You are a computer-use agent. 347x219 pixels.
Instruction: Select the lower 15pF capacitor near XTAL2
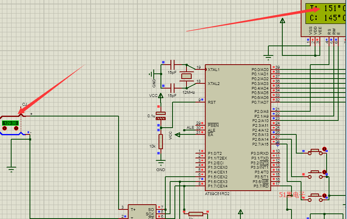point(173,86)
